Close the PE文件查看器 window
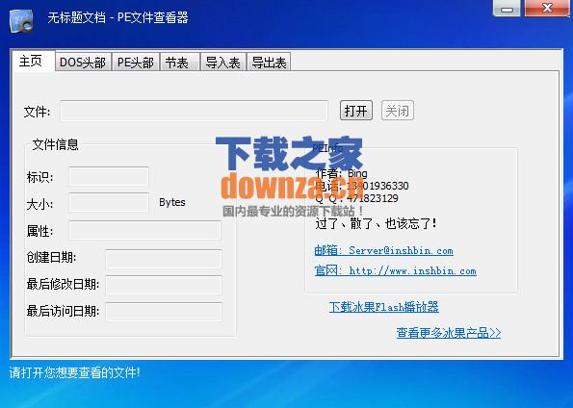Image resolution: width=573 pixels, height=408 pixels. (547, 8)
